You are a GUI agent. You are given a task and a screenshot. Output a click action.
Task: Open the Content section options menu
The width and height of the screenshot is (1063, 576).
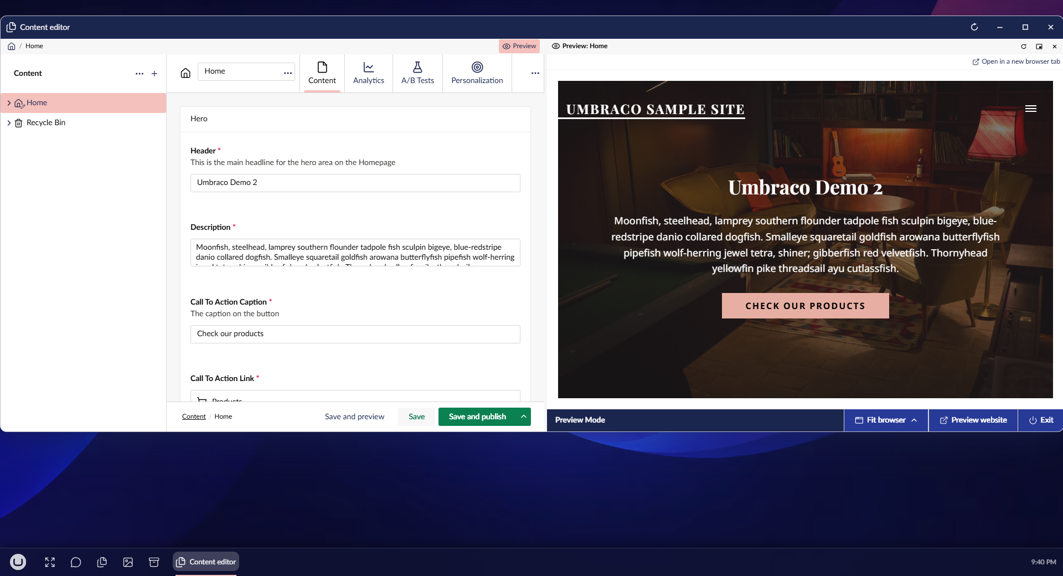point(140,74)
